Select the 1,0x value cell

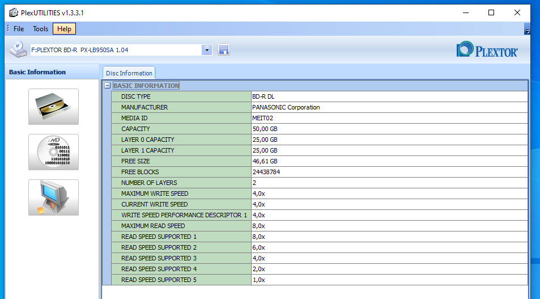[x=389, y=280]
